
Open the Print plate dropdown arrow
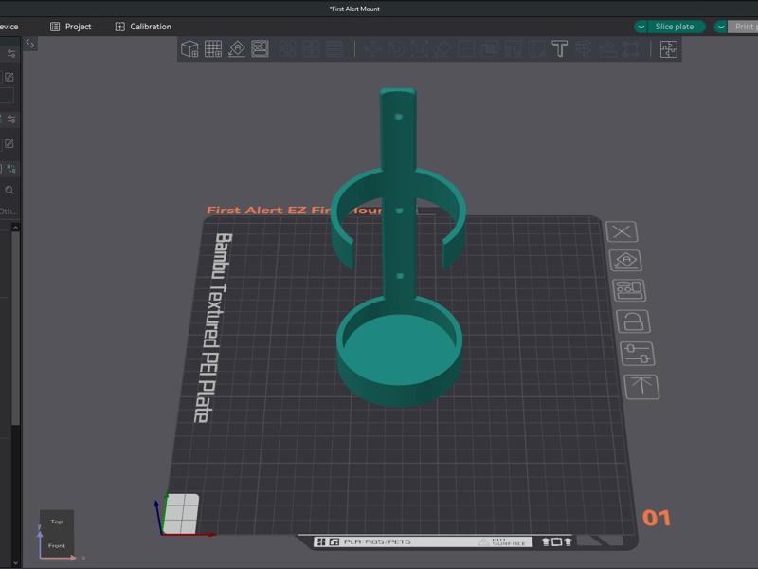click(721, 27)
